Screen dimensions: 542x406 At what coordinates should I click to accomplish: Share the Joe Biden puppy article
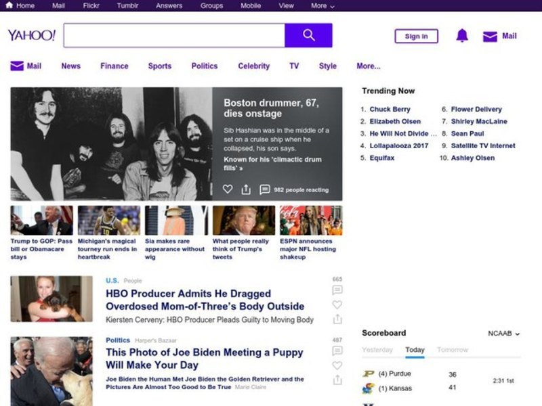(x=337, y=380)
